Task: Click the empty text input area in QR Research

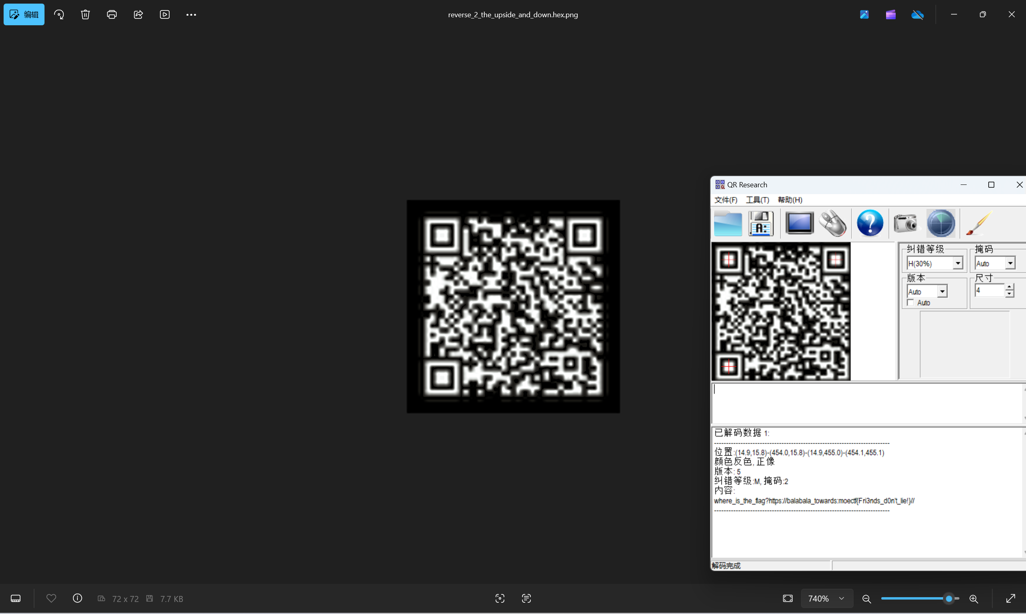Action: point(867,403)
